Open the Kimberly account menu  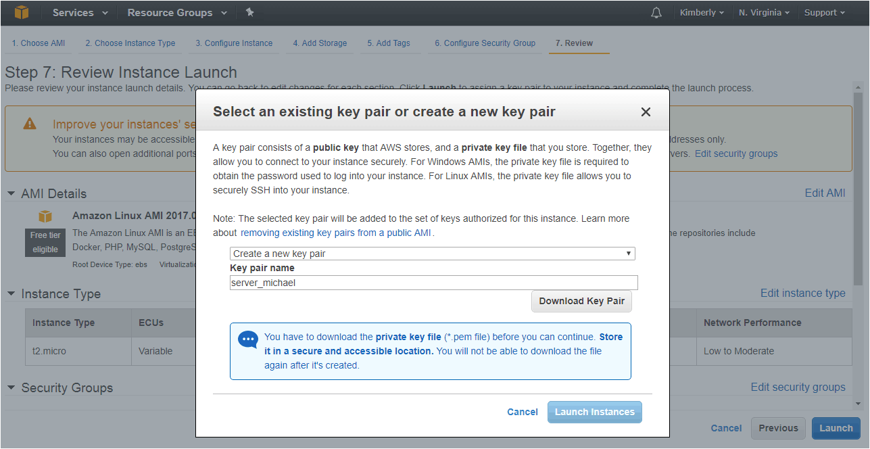(x=701, y=12)
